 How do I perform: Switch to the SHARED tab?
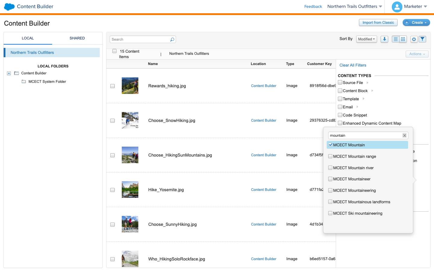77,38
